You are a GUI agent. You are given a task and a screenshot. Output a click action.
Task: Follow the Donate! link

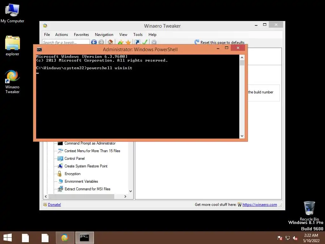pyautogui.click(x=54, y=205)
